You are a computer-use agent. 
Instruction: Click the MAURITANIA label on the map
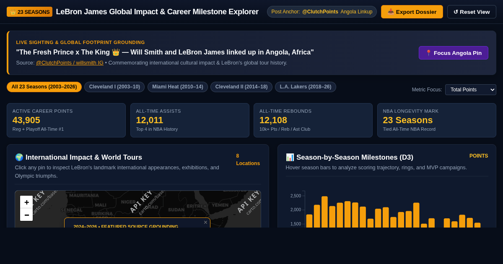coord(84,195)
